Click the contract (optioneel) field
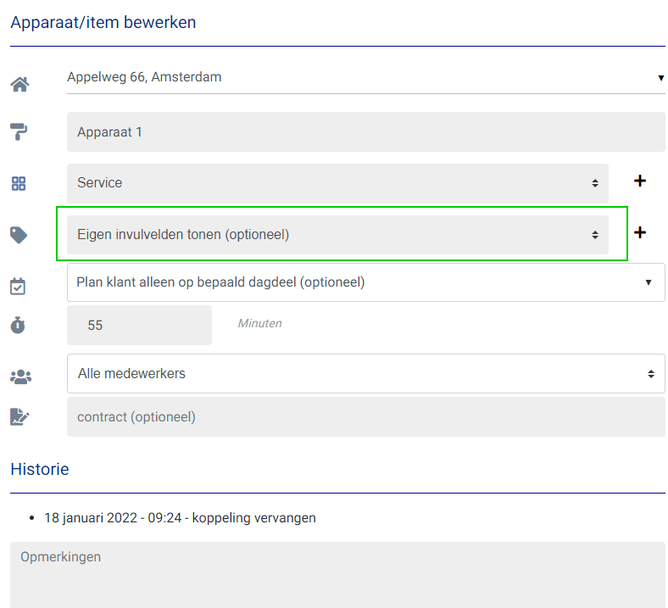The height and width of the screenshot is (608, 668). click(365, 417)
